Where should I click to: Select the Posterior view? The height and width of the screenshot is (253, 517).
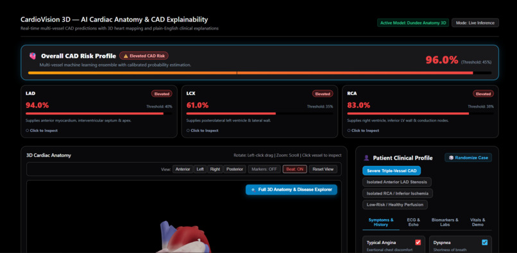tap(235, 169)
